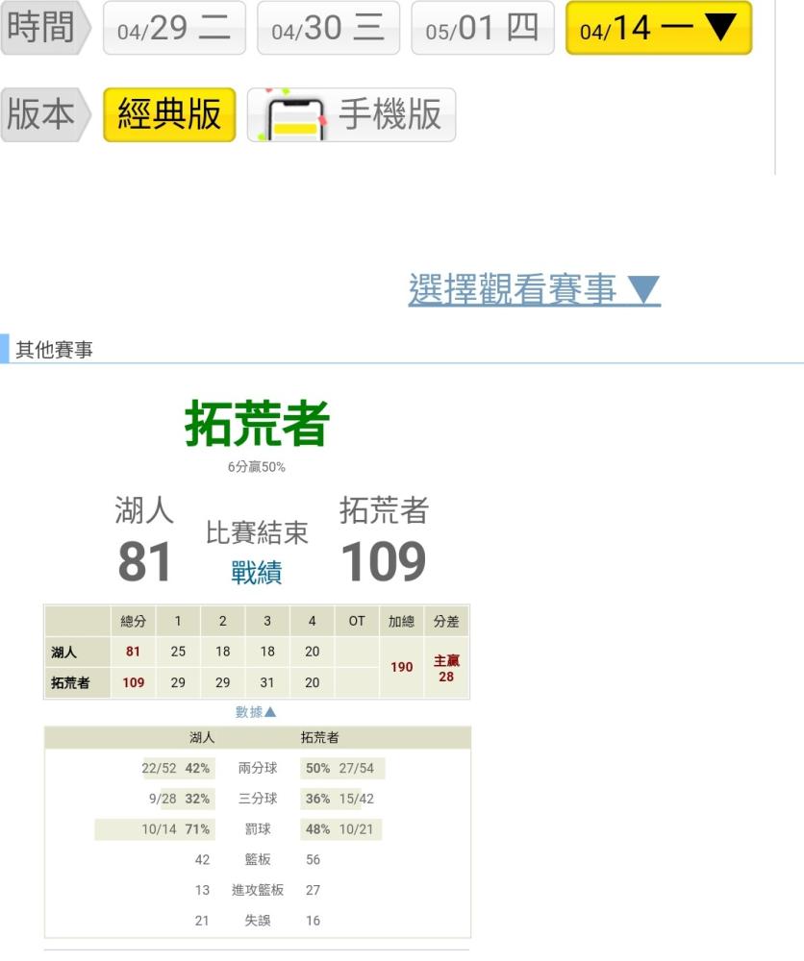
Task: Select the 04/29 二 date tab
Action: pos(174,28)
